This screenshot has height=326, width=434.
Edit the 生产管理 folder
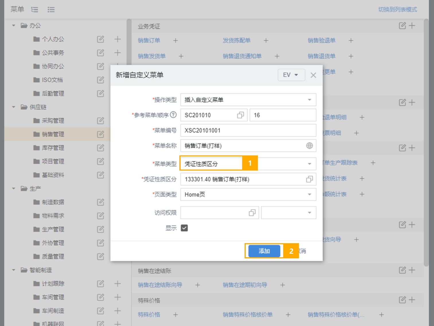pos(100,229)
